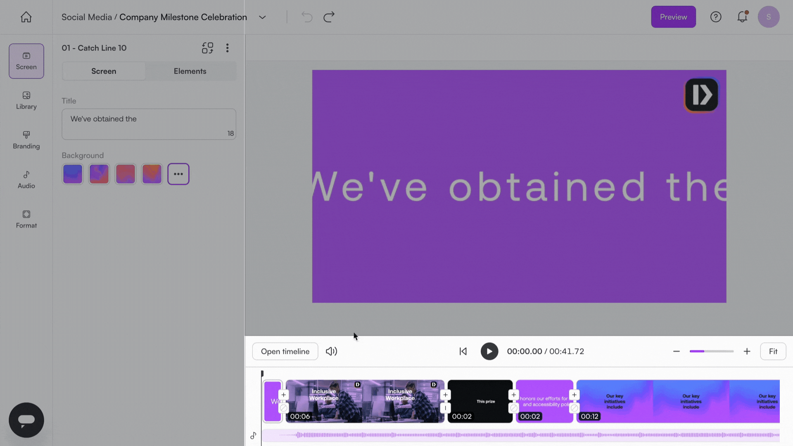Open the Audio sidebar panel
This screenshot has height=446, width=793.
click(x=26, y=180)
